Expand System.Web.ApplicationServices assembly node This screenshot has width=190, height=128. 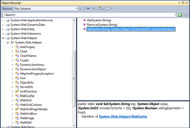pyautogui.click(x=3, y=20)
